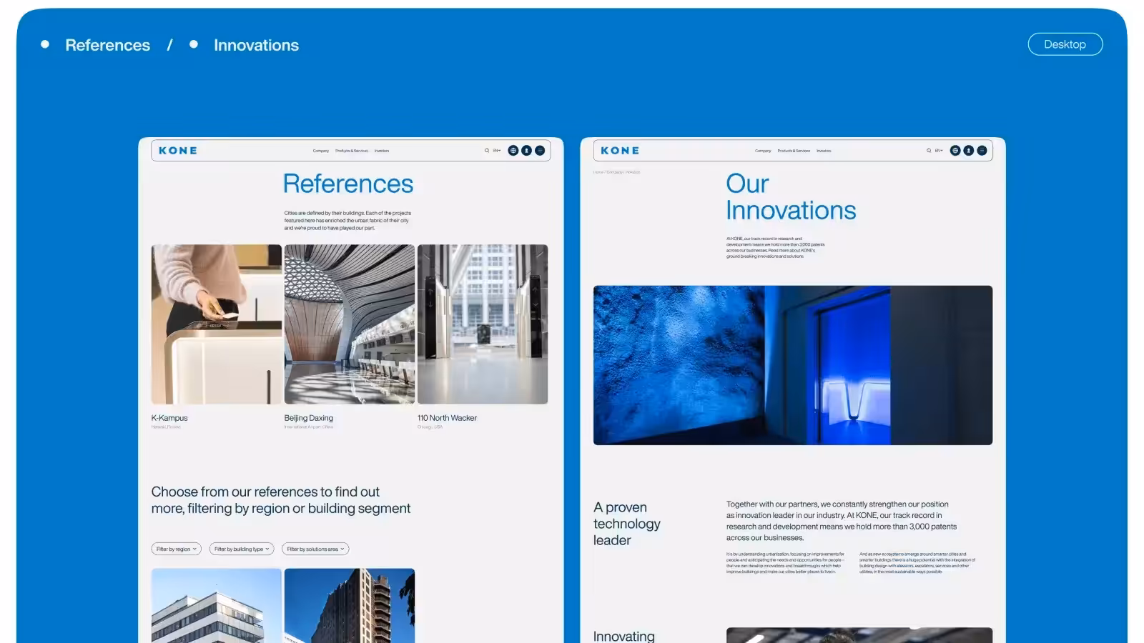Open Investors menu on References page

tap(382, 151)
